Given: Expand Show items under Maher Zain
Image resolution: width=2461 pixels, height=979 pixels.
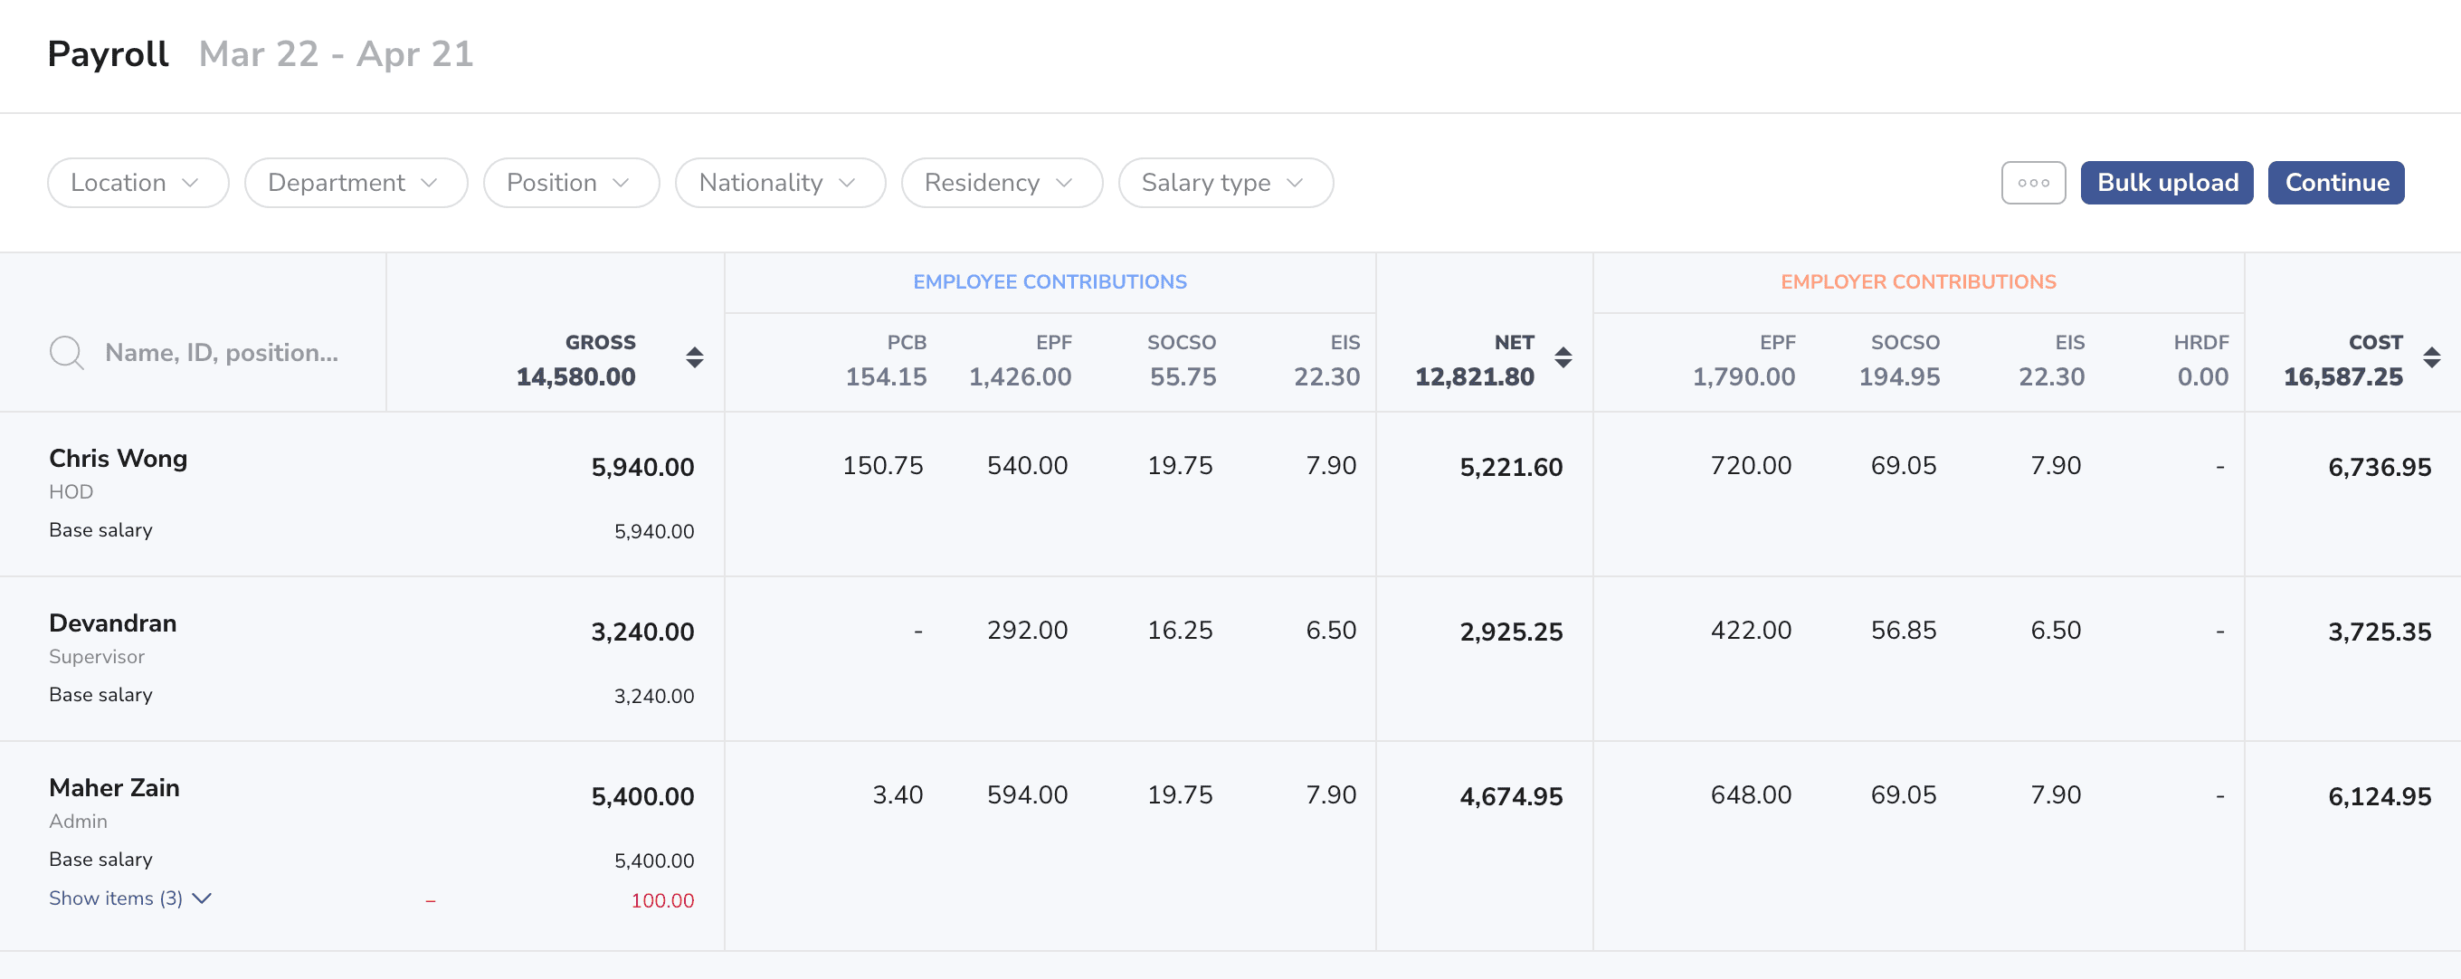Looking at the screenshot, I should (x=115, y=898).
